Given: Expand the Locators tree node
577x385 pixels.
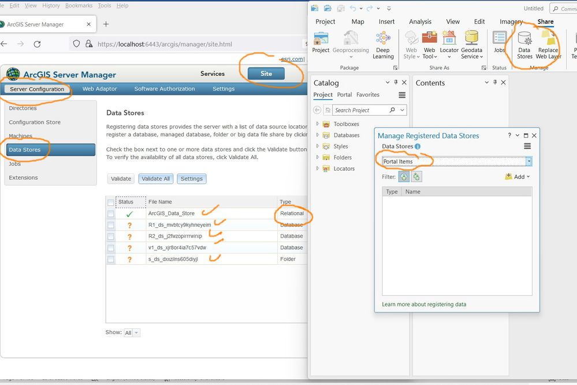Looking at the screenshot, I should point(318,168).
